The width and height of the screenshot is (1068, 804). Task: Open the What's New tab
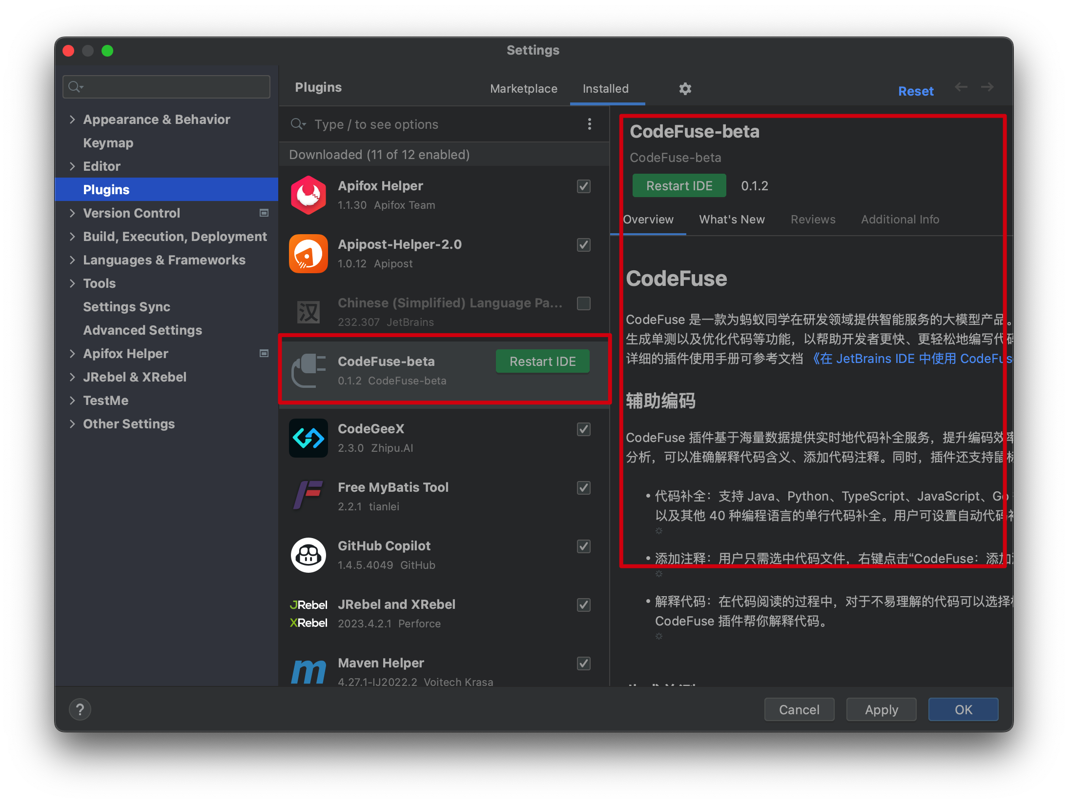(x=732, y=220)
